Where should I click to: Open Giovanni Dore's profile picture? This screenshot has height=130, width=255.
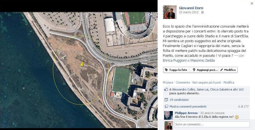(x=170, y=12)
